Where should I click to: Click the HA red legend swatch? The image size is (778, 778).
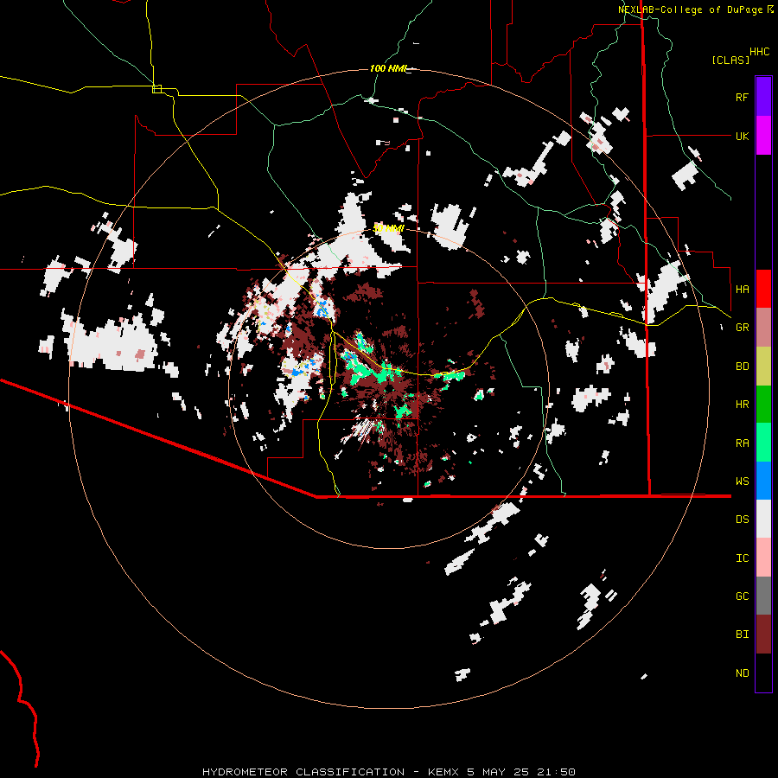[x=763, y=289]
